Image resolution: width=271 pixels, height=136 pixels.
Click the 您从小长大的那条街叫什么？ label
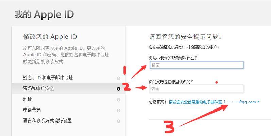(173, 58)
